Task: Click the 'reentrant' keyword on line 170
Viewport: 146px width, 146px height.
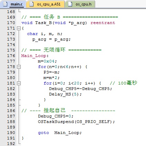Action: pos(103,23)
